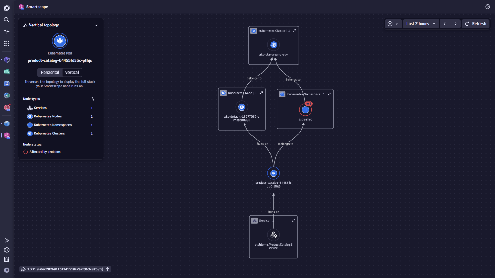The width and height of the screenshot is (495, 278).
Task: Open the app launcher grid icon
Action: pyautogui.click(x=6, y=44)
